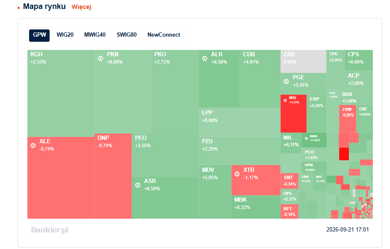Open the NewConnect tab
The height and width of the screenshot is (249, 390).
click(x=164, y=35)
